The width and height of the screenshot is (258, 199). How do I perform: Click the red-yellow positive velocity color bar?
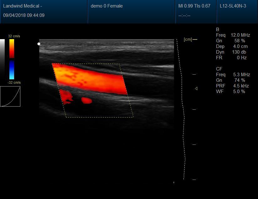tap(12, 49)
